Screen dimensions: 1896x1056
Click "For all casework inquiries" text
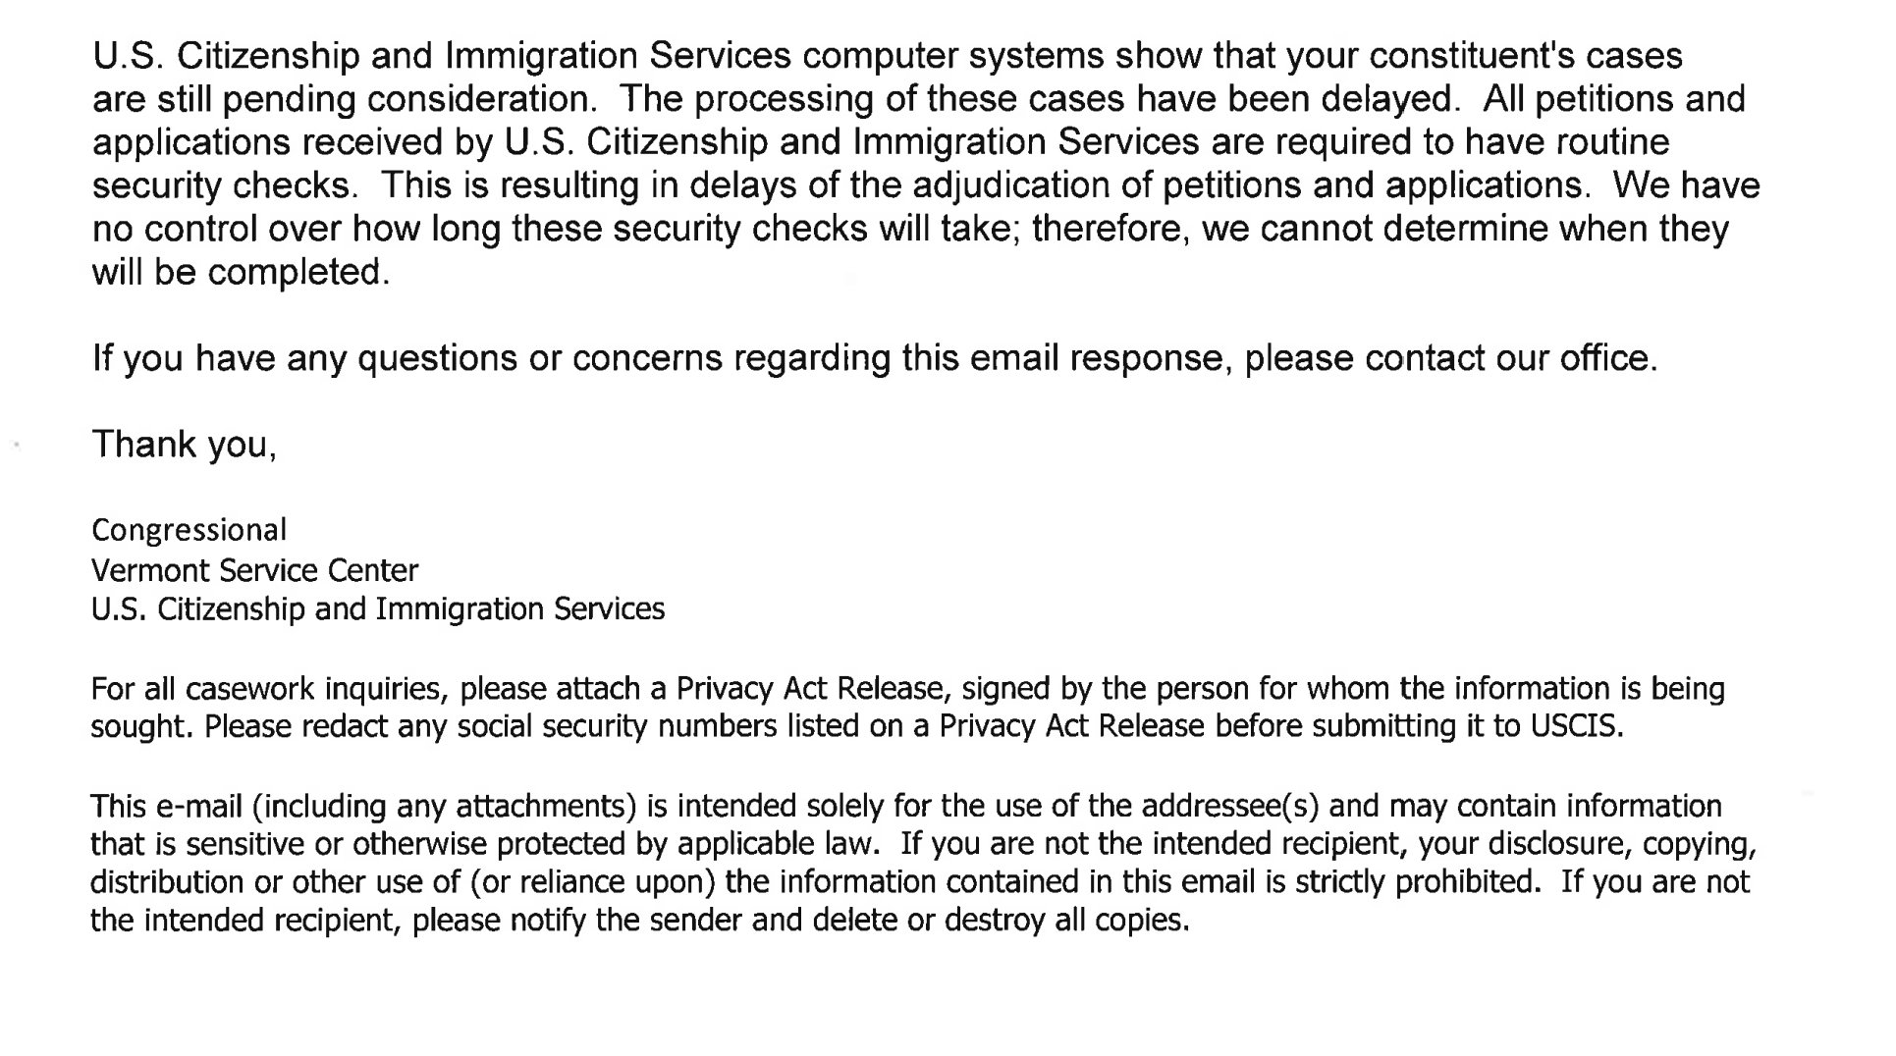point(269,690)
